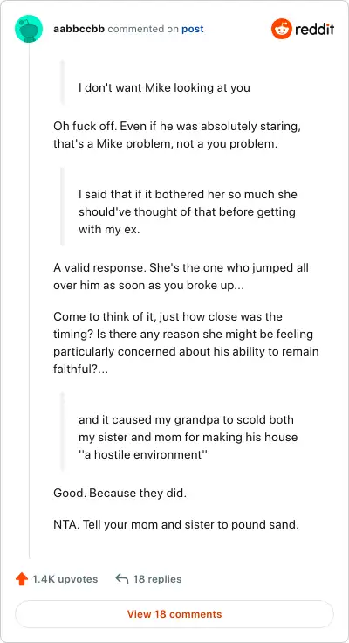Click the orange upvote arrow icon
The width and height of the screenshot is (349, 643).
[21, 579]
